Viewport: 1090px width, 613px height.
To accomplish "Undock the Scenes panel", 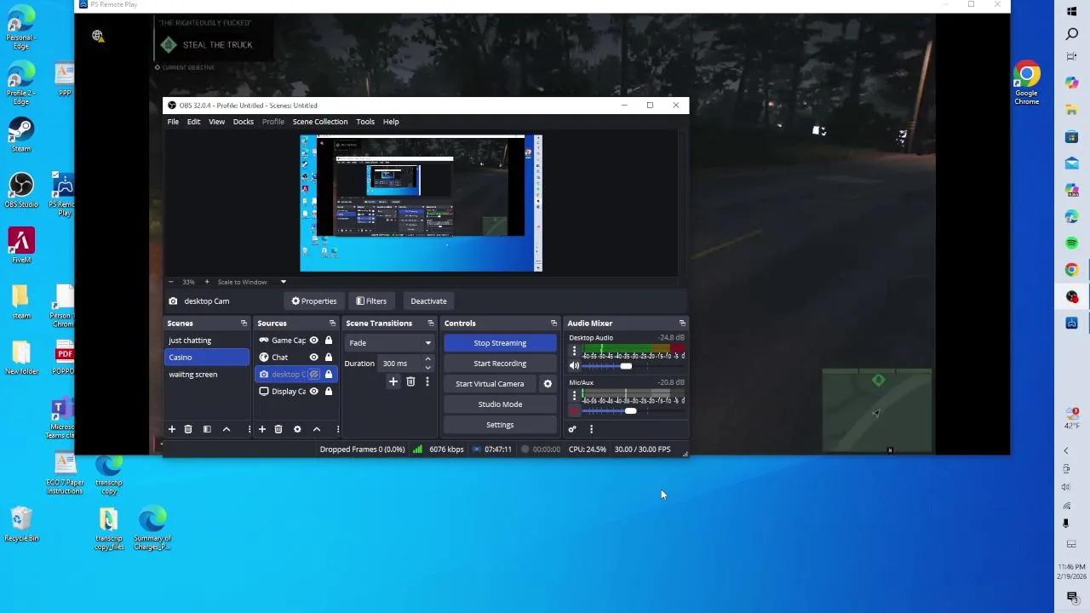I will click(244, 324).
